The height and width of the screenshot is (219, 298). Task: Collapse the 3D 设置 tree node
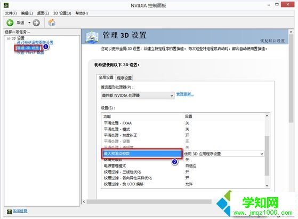[9, 38]
